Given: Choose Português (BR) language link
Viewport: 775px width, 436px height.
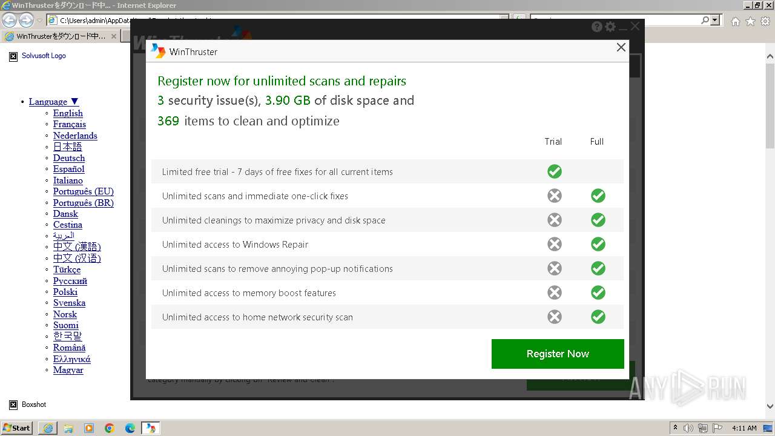Looking at the screenshot, I should pyautogui.click(x=84, y=203).
